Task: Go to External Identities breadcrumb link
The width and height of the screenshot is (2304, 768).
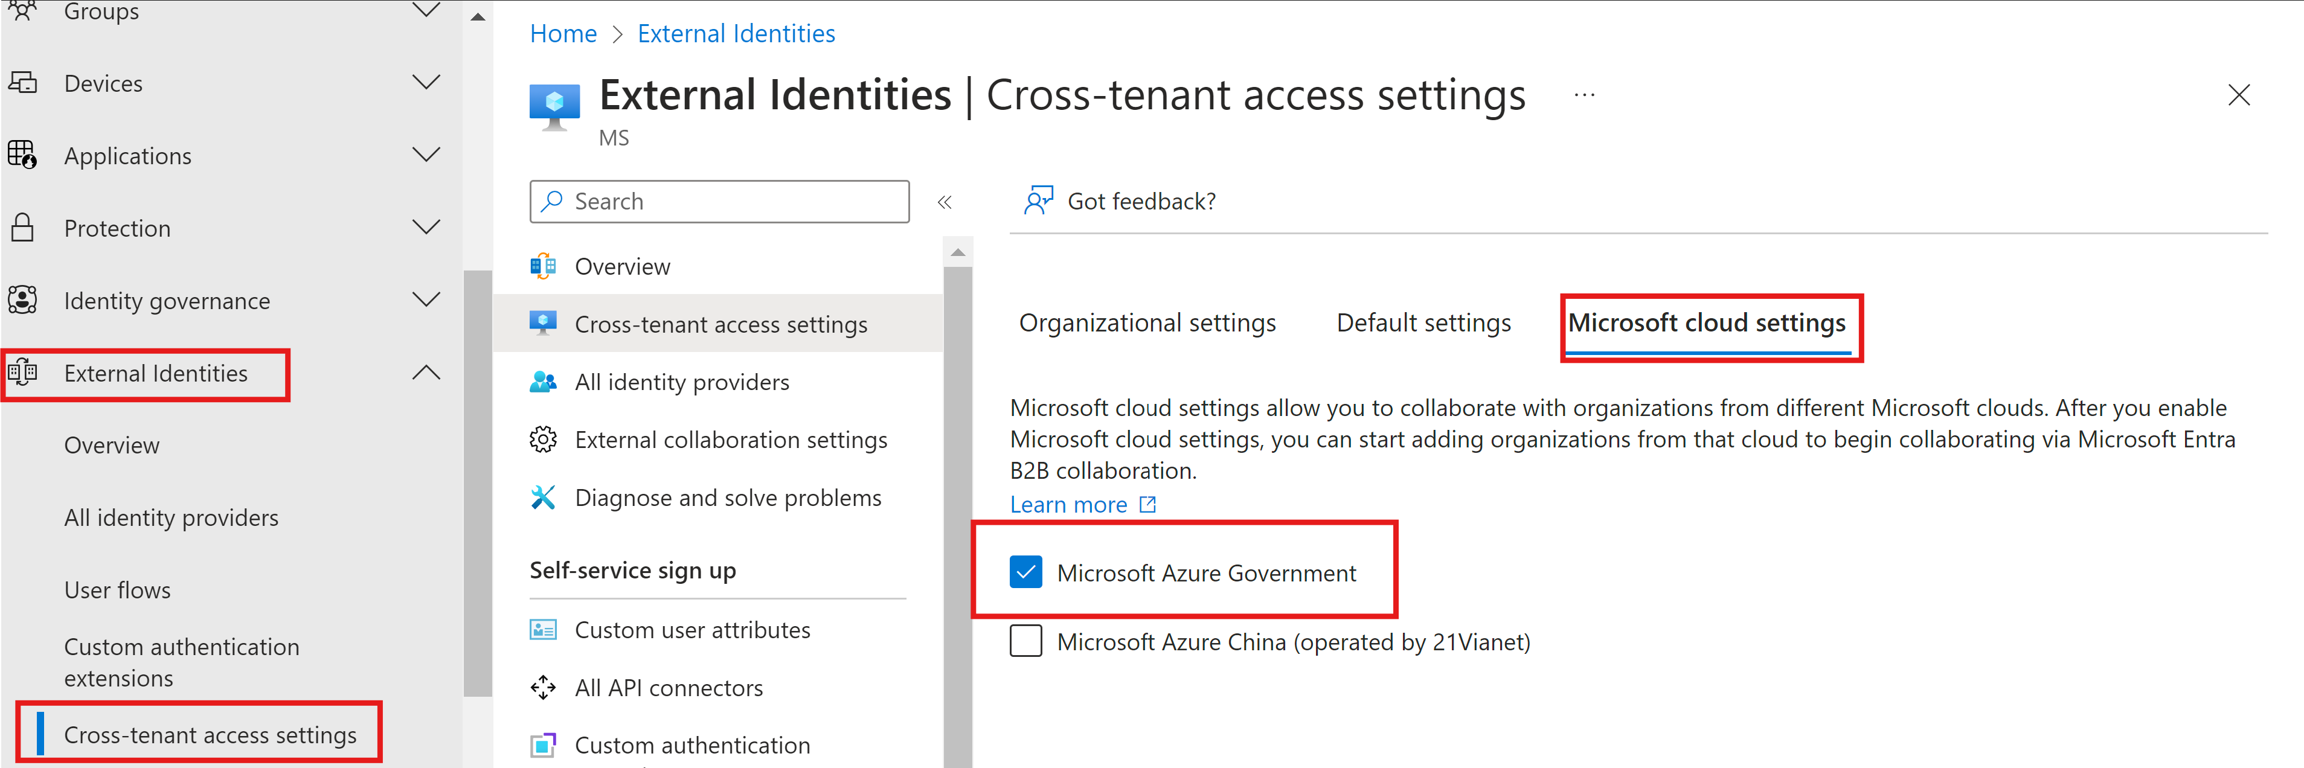Action: pos(736,33)
